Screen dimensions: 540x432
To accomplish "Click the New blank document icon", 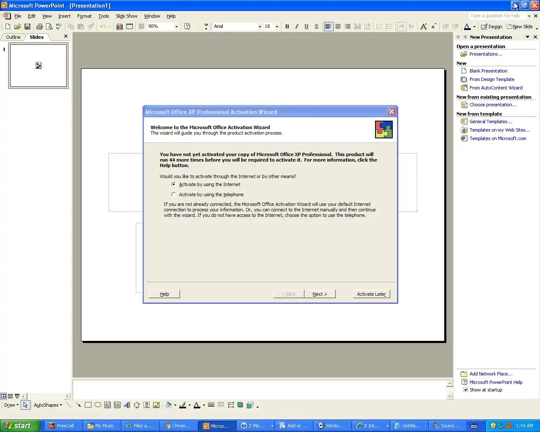I will click(x=8, y=27).
